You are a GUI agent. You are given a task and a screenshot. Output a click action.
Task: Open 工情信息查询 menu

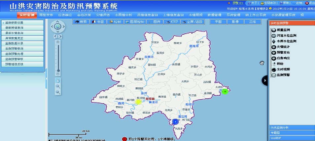[x=173, y=15]
